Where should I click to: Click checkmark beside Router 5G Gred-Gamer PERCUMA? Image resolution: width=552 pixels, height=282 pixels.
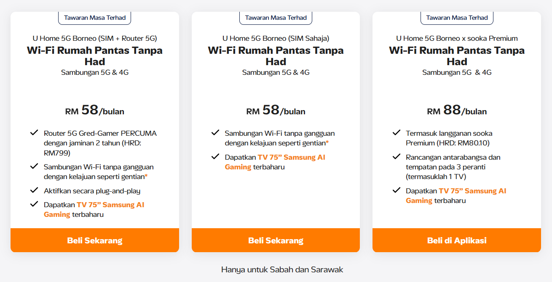point(34,133)
